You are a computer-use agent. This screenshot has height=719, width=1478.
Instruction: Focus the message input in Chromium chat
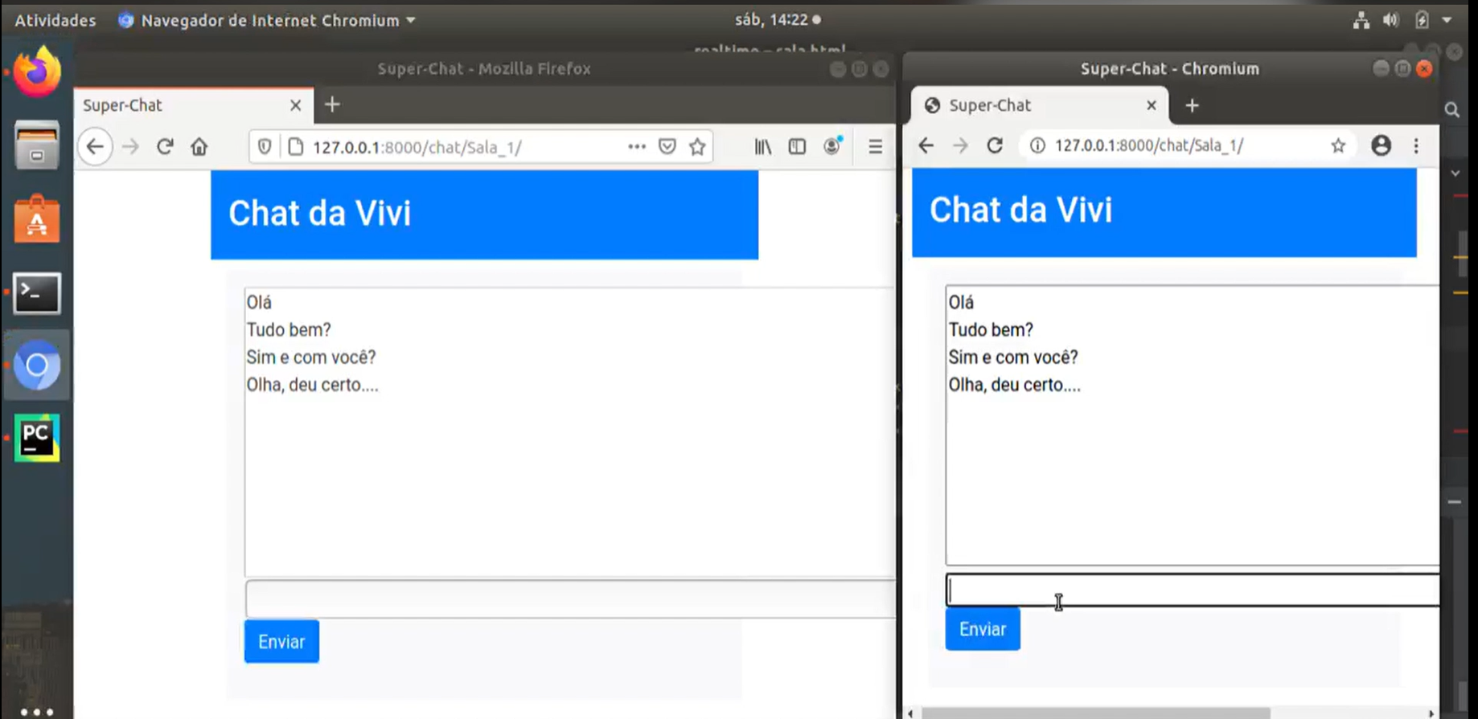[x=1193, y=590]
